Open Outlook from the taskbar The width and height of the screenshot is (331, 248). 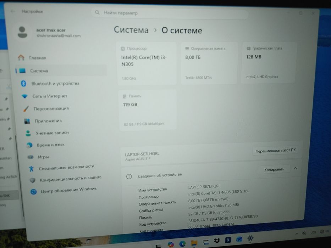point(239,239)
